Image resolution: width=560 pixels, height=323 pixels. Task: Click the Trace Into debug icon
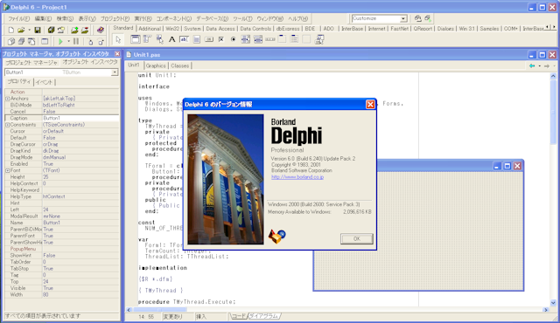click(x=90, y=41)
